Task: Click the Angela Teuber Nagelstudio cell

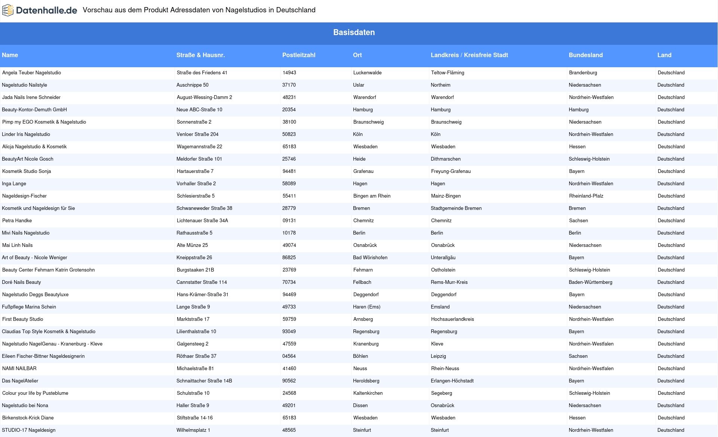Action: [x=31, y=73]
